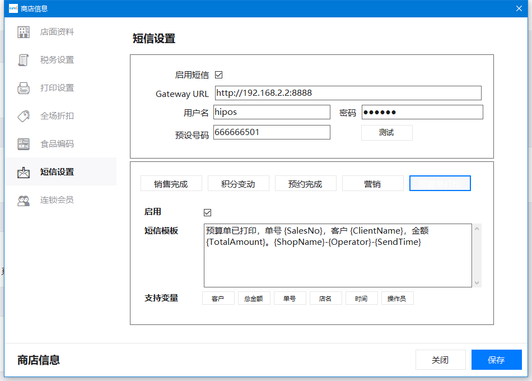Viewport: 532px width, 381px height.
Task: Click the store profile building icon
Action: tap(24, 32)
